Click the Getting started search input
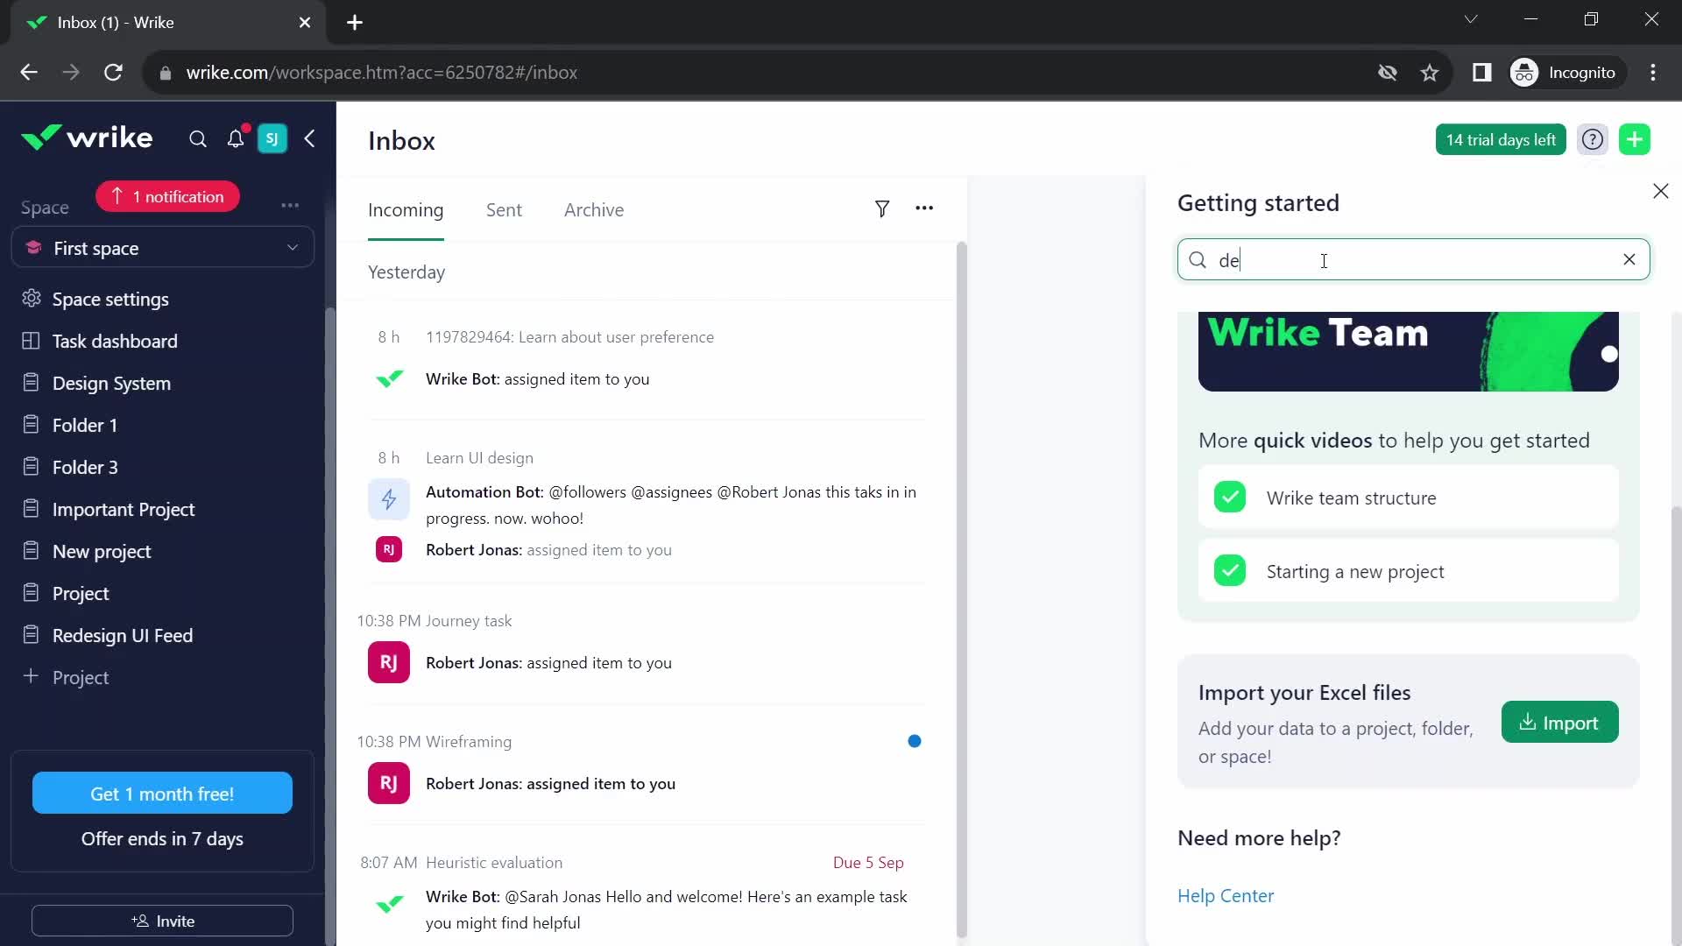The height and width of the screenshot is (946, 1682). pos(1414,259)
